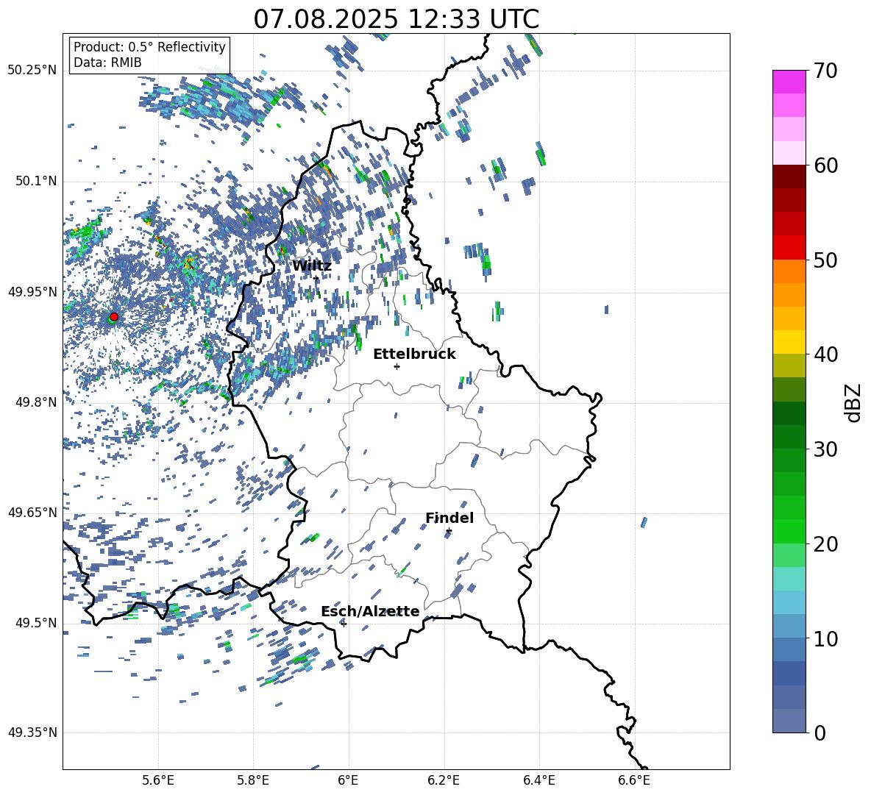Click the magenta swatch atop the colorbar
Screen dimensions: 871x795
(789, 82)
